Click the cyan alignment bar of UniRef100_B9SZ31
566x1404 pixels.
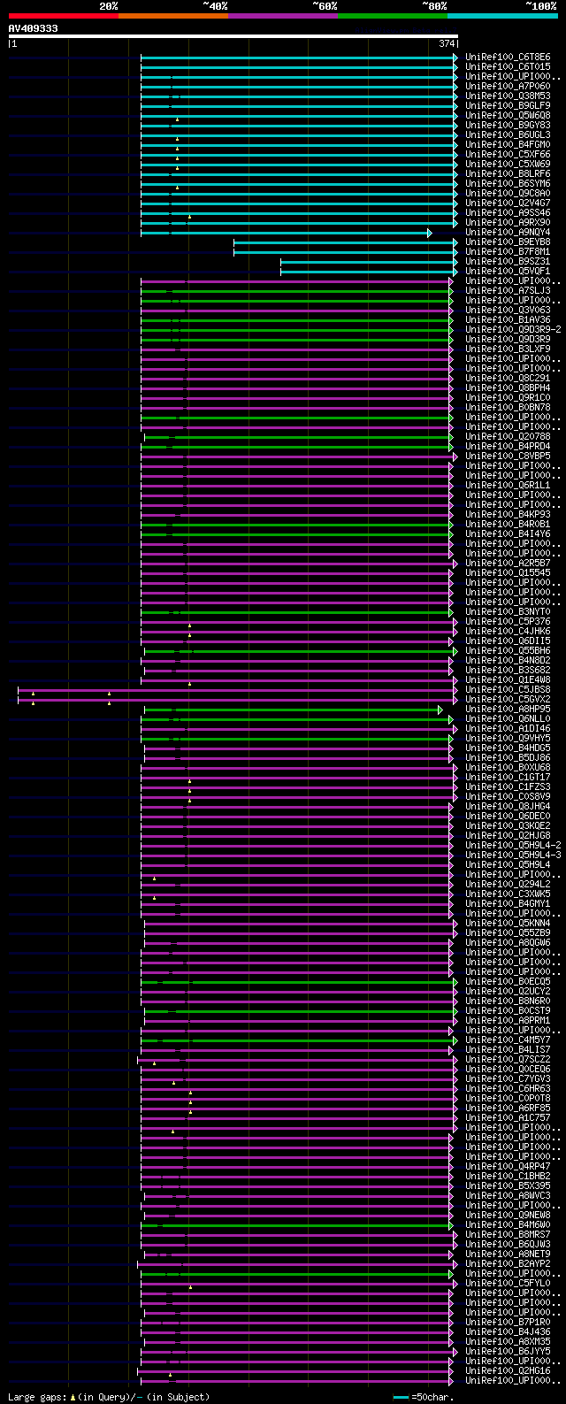click(369, 262)
